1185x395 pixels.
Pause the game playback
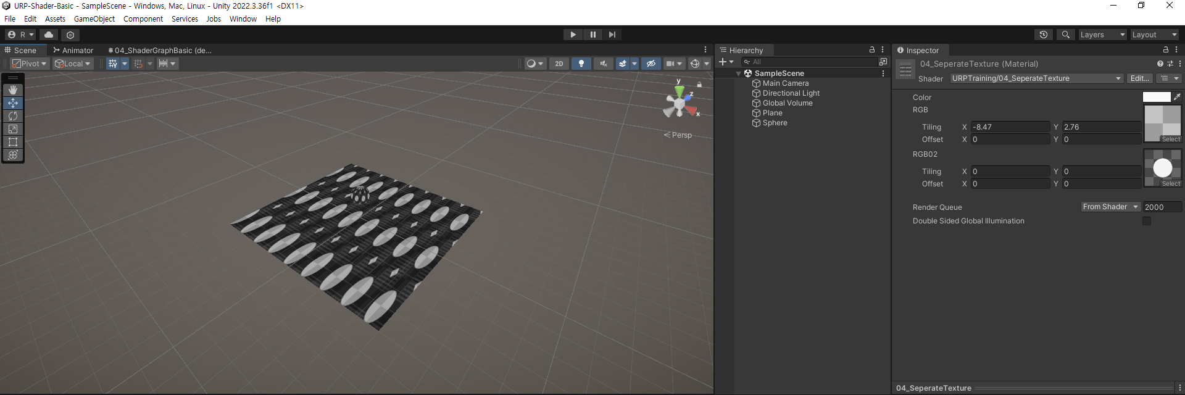point(593,35)
